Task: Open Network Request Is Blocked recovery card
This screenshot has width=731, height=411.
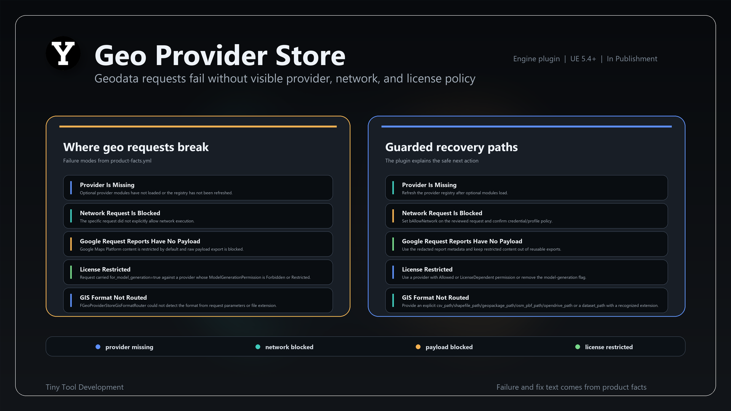Action: 527,216
